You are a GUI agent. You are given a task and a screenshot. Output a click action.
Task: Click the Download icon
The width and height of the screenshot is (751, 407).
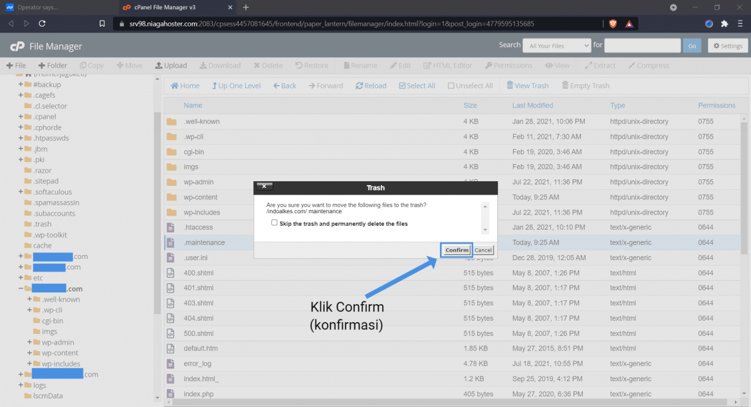pyautogui.click(x=220, y=65)
